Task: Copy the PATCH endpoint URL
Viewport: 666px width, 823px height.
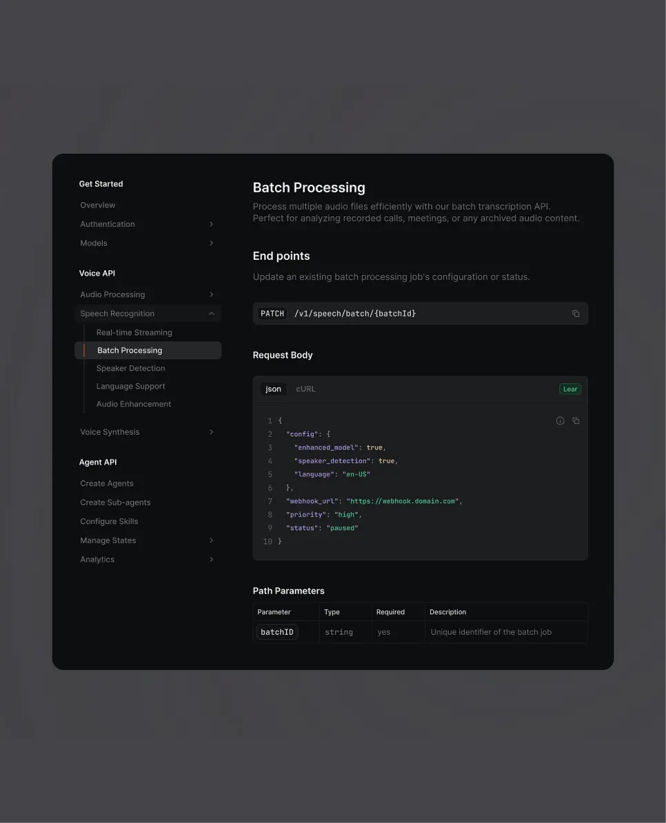Action: click(576, 313)
